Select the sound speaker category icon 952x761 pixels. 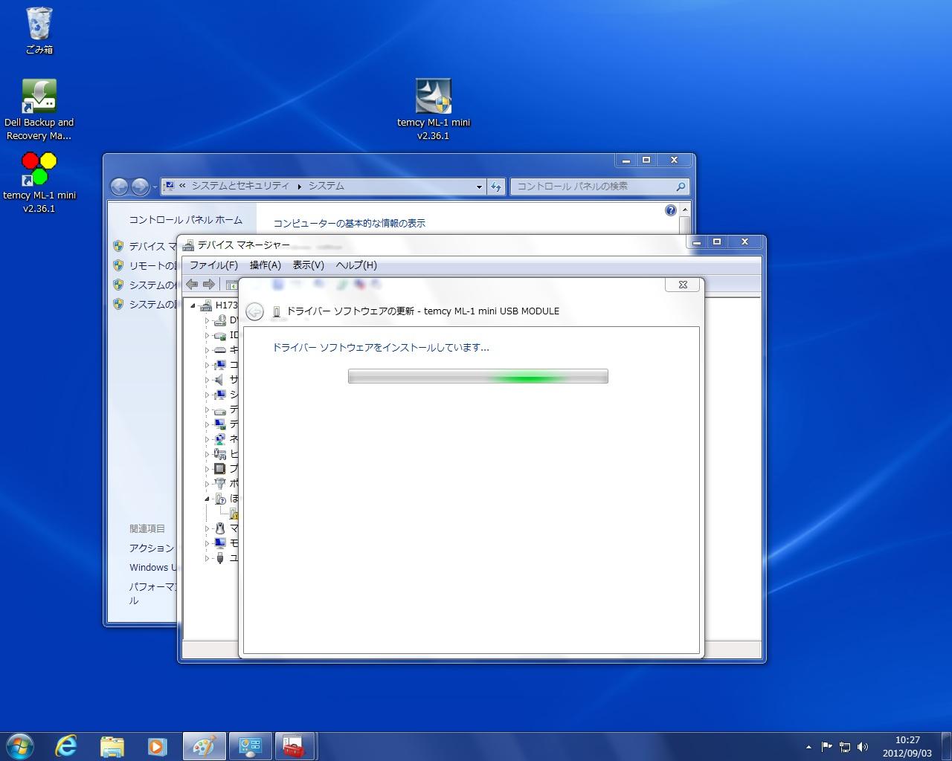(x=219, y=380)
